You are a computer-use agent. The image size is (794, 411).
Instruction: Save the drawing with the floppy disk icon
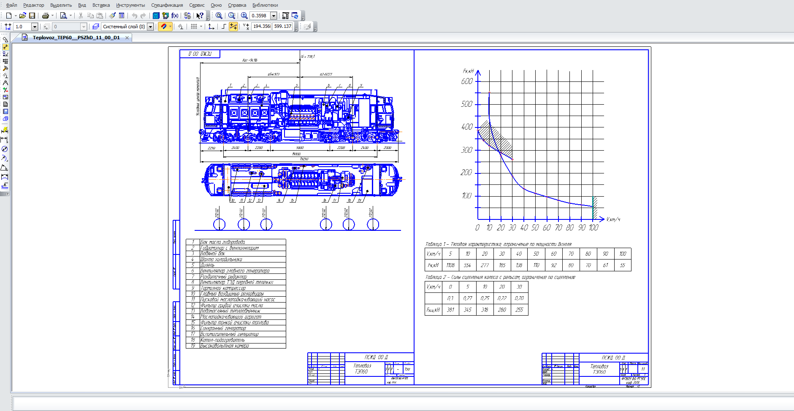[32, 16]
